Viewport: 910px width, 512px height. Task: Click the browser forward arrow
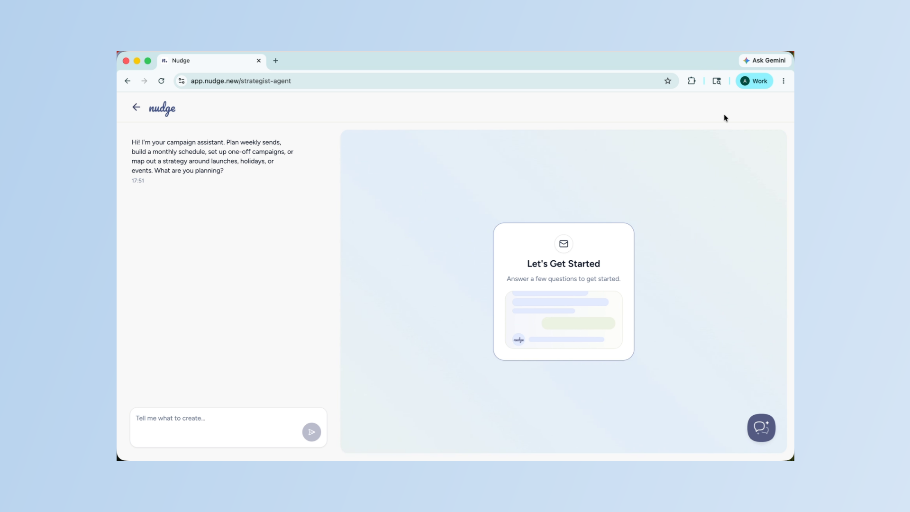(x=144, y=81)
